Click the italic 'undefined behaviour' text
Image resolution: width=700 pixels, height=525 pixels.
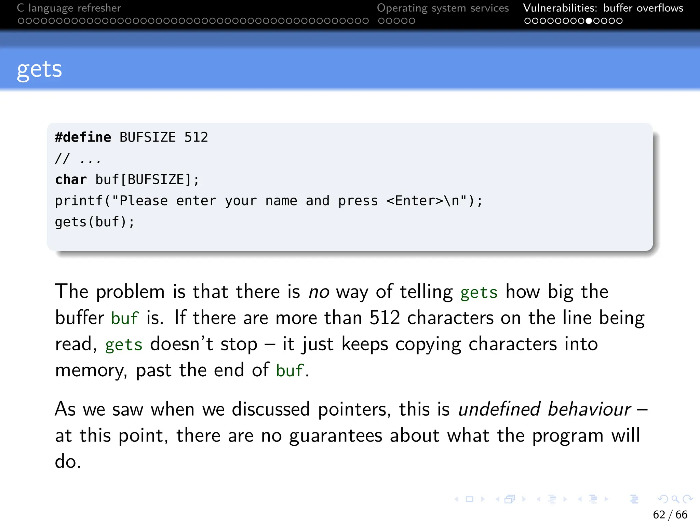click(545, 409)
